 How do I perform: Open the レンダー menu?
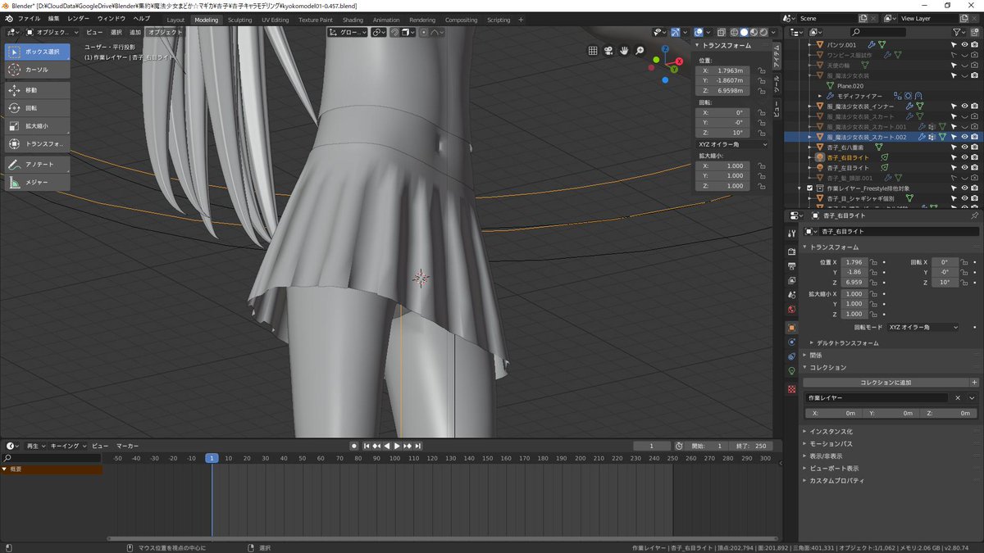[79, 18]
